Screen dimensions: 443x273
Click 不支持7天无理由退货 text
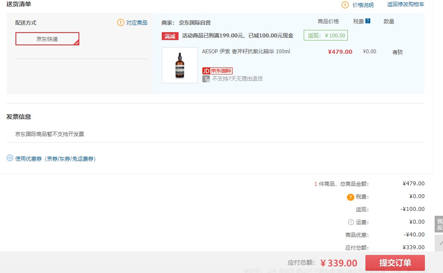[237, 78]
